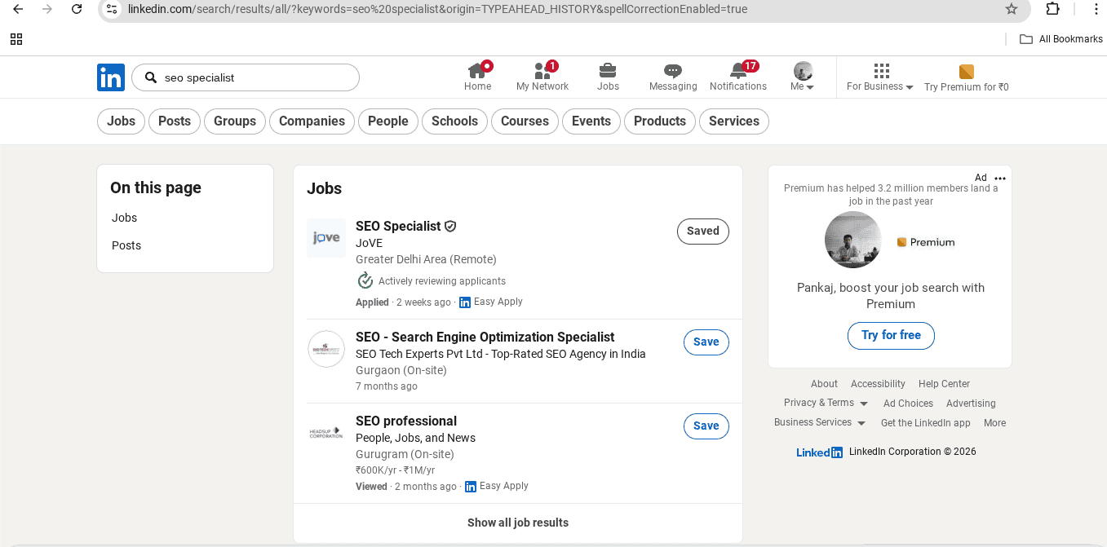The image size is (1107, 547).
Task: Open the three-dot ad options menu
Action: click(1000, 179)
